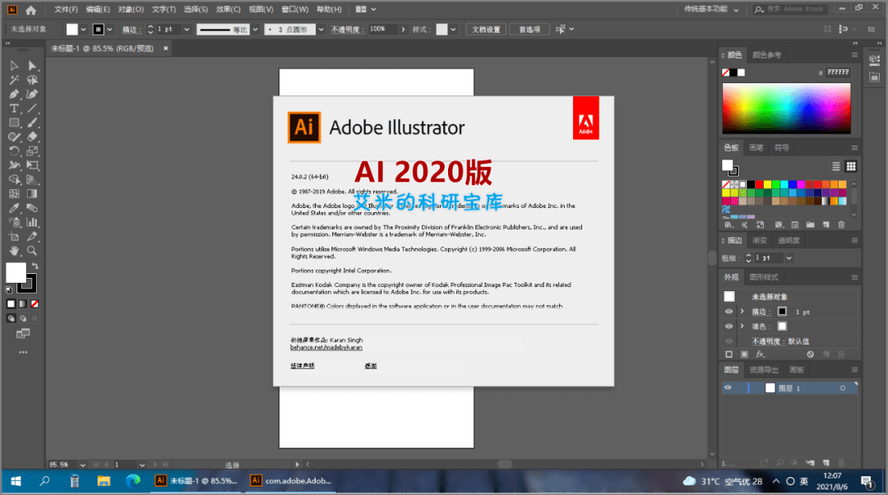
Task: Click the black swatch in Color panel
Action: click(733, 72)
